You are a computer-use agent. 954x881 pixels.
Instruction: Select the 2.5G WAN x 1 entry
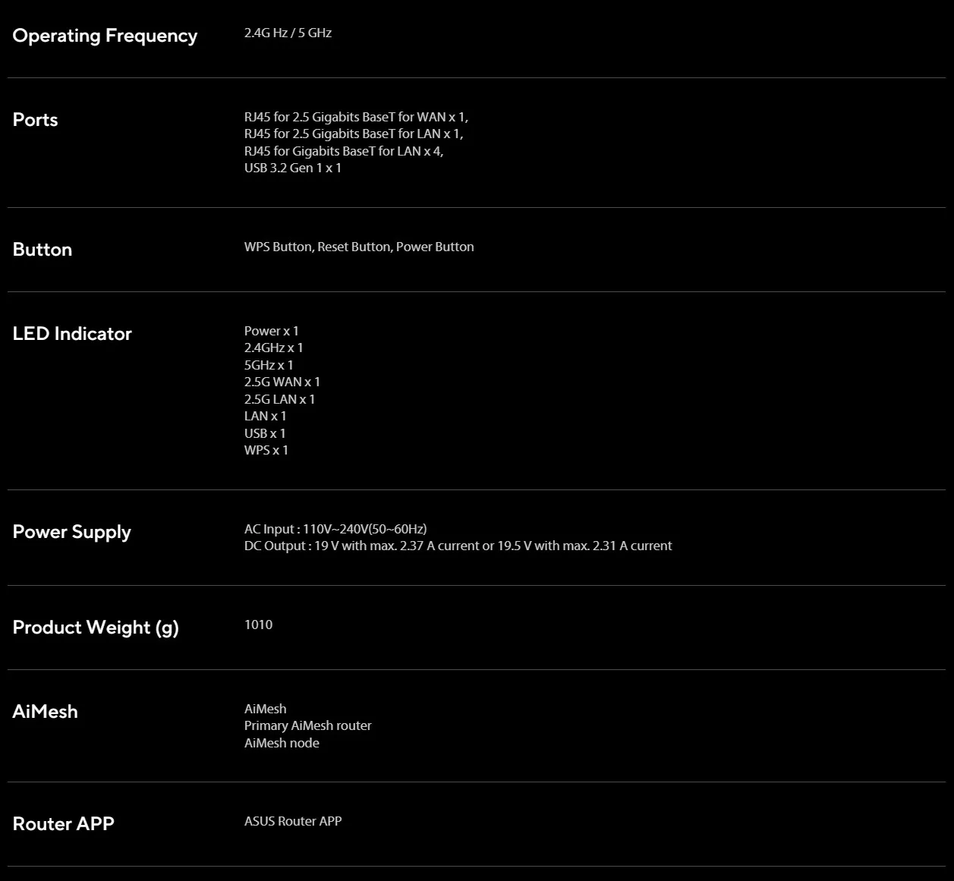click(282, 382)
